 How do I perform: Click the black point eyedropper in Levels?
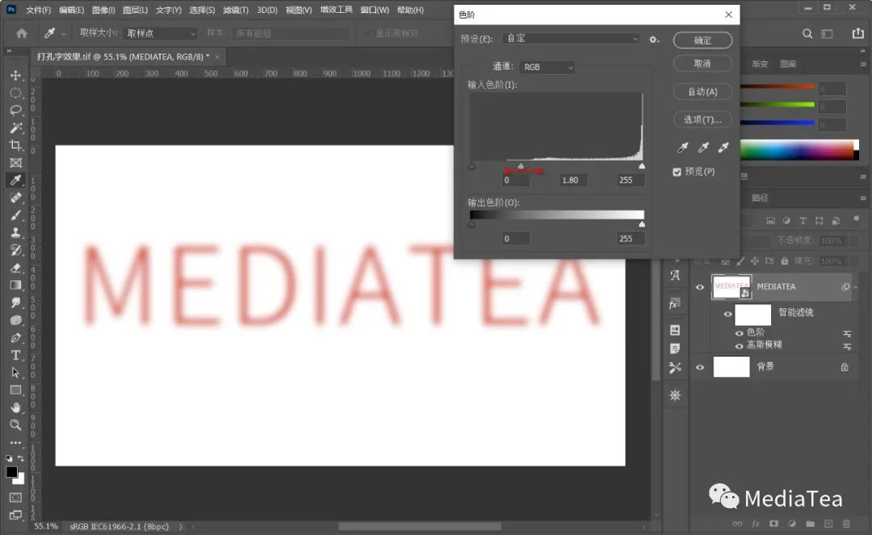tap(682, 147)
